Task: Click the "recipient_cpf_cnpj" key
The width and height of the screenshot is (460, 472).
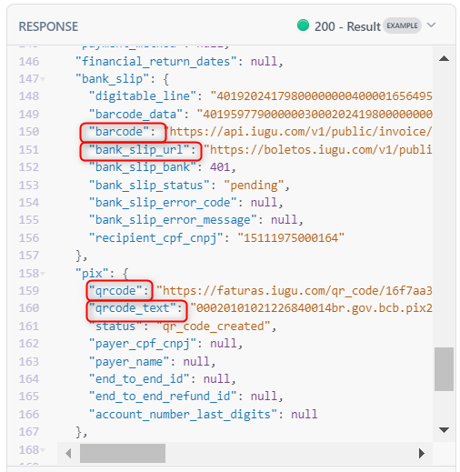Action: [x=155, y=238]
